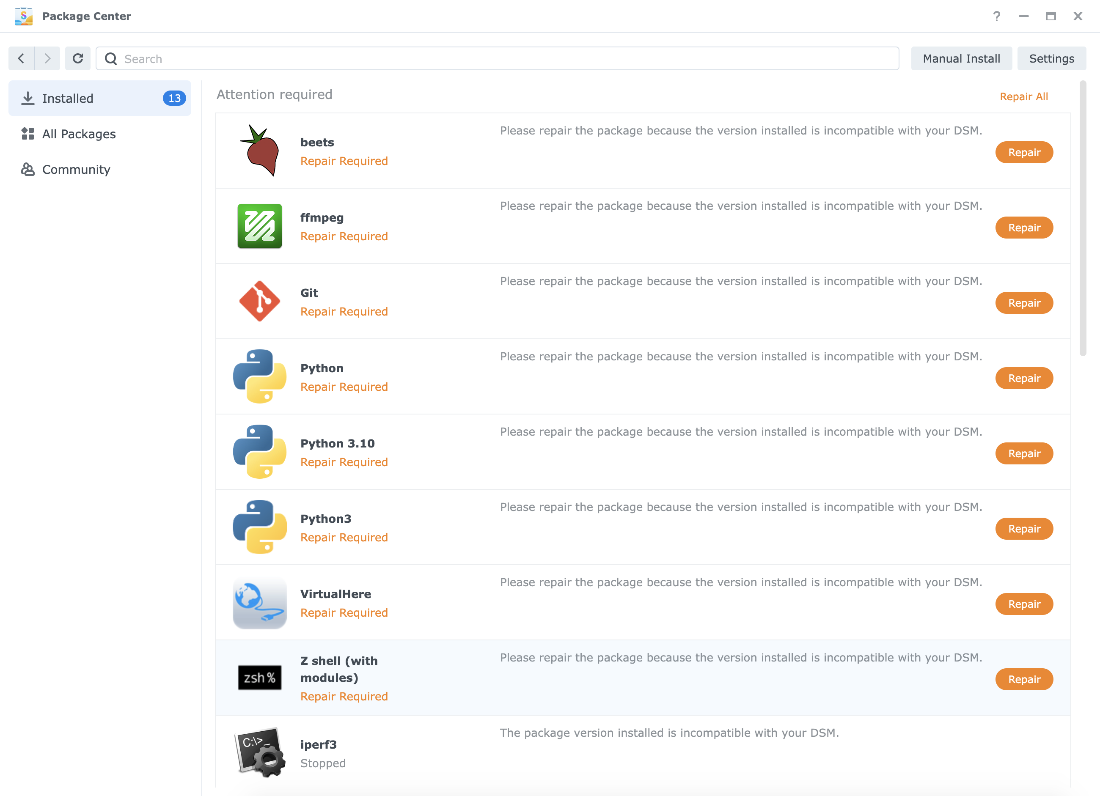Viewport: 1100px width, 796px height.
Task: Open the beets package icon
Action: tap(259, 150)
